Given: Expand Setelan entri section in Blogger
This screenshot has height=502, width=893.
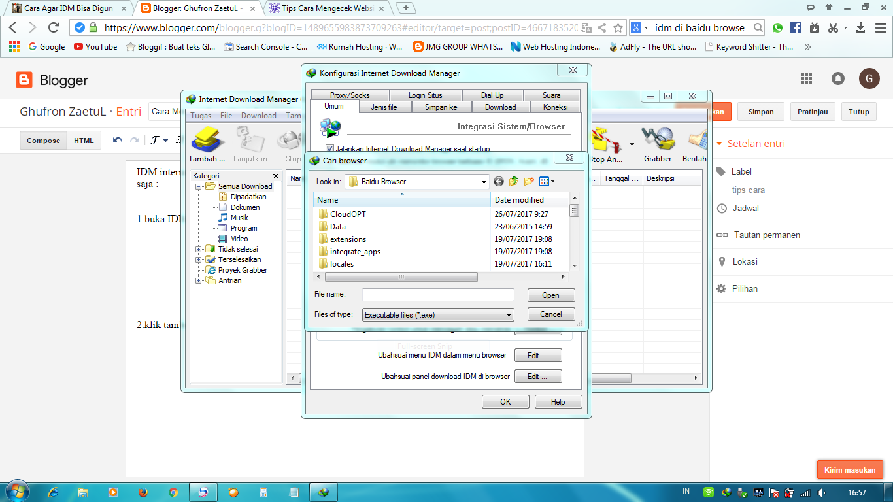Looking at the screenshot, I should [752, 144].
